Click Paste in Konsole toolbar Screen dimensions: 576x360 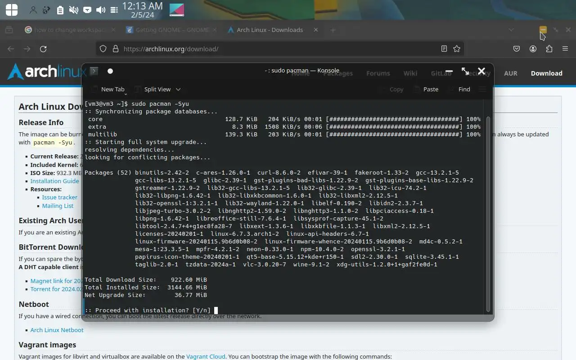[x=425, y=89]
